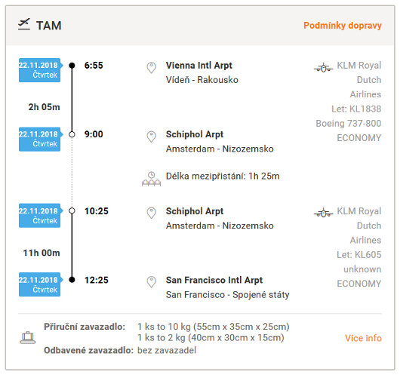
Task: Open the Více info baggage link
Action: click(x=363, y=338)
